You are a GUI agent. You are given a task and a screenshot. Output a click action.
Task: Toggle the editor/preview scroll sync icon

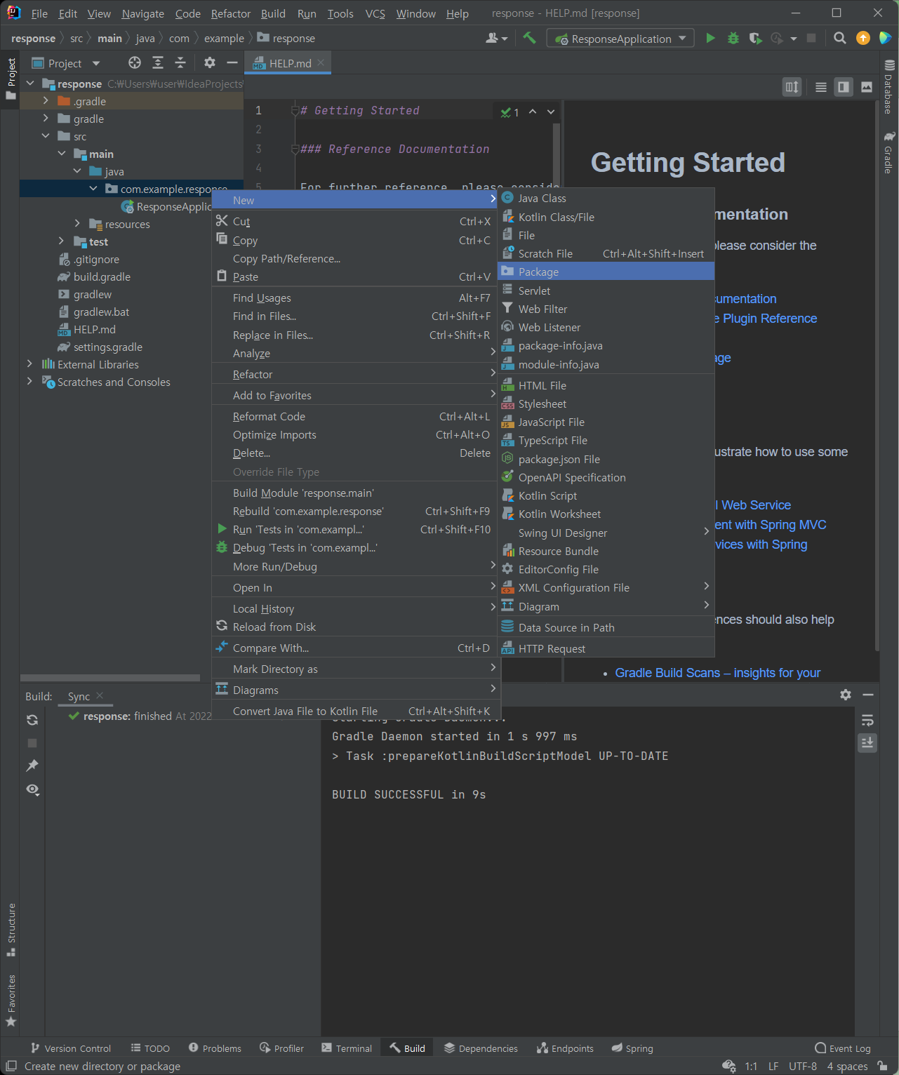coord(792,87)
